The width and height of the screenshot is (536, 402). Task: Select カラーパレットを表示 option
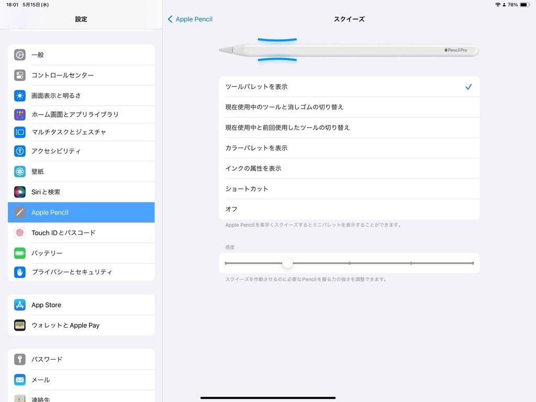point(349,148)
